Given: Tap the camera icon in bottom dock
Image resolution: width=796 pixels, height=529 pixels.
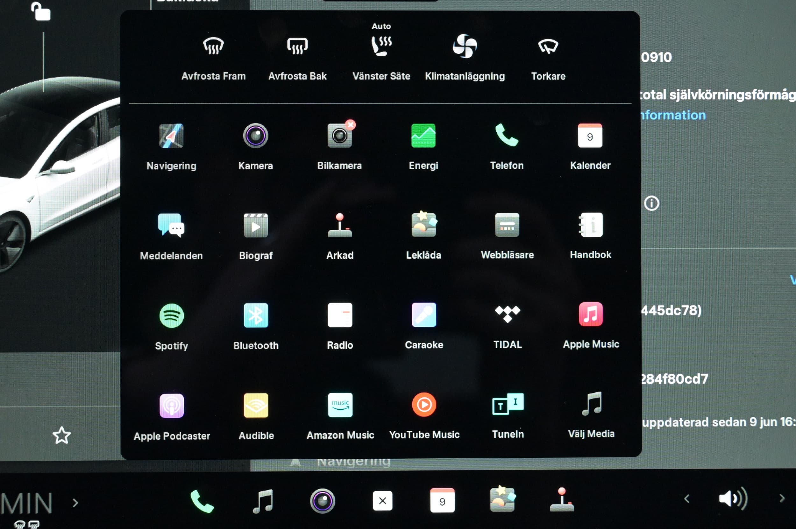Looking at the screenshot, I should click(x=322, y=501).
